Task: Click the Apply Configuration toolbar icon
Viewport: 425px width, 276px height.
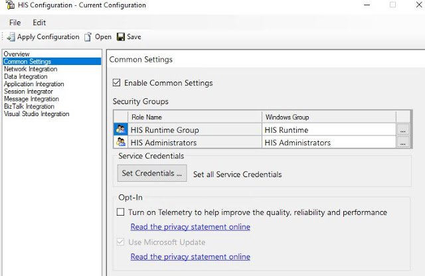Action: click(11, 37)
